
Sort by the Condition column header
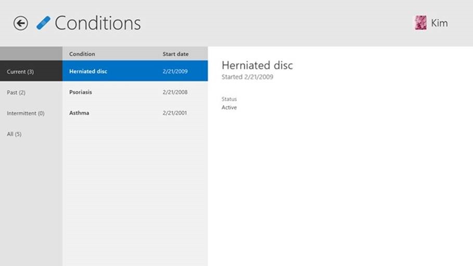(x=82, y=54)
